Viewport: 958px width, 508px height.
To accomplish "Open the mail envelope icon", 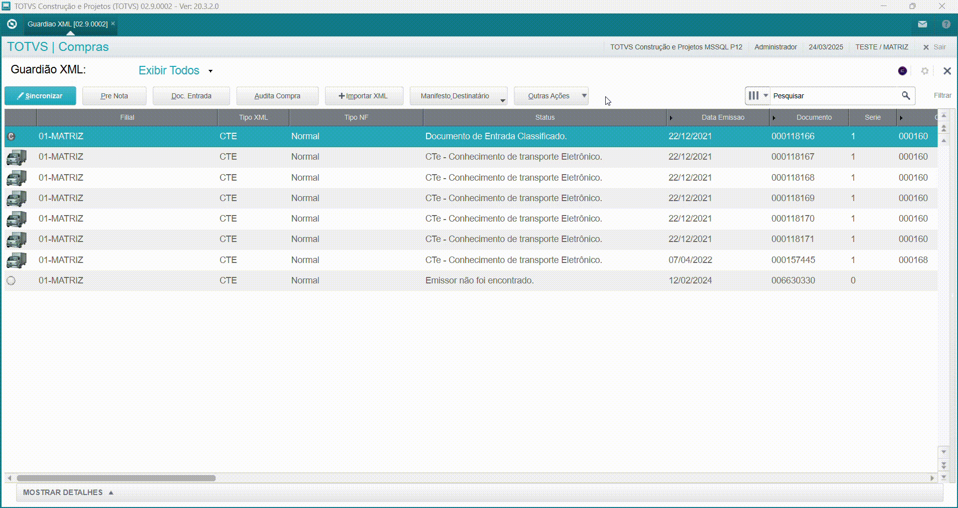I will tap(922, 24).
